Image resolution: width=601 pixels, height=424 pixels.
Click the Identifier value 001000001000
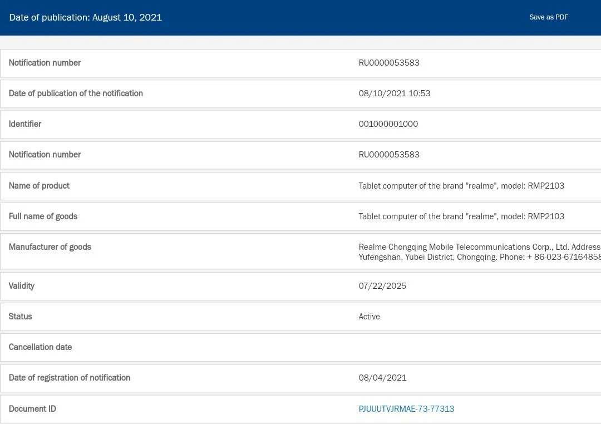tap(388, 124)
